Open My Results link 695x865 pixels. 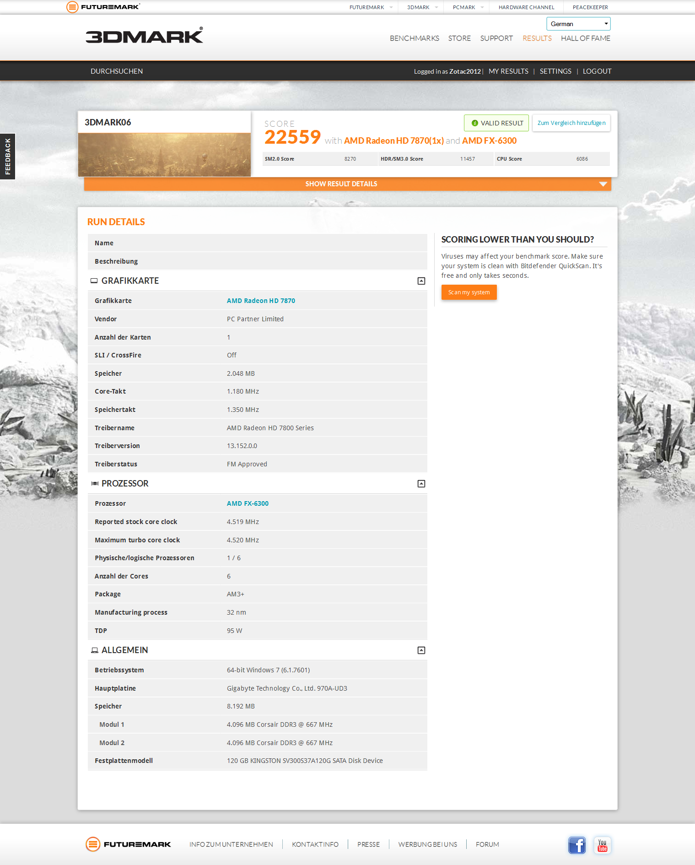[x=508, y=71]
